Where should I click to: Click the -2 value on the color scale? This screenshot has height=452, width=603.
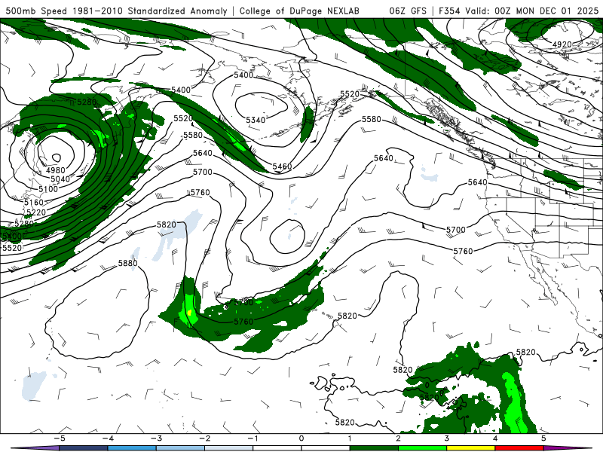(x=204, y=438)
